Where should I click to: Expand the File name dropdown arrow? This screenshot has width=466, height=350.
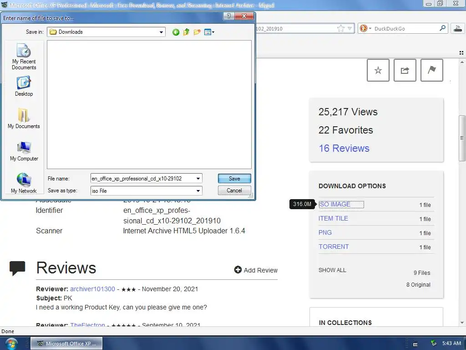click(x=198, y=179)
